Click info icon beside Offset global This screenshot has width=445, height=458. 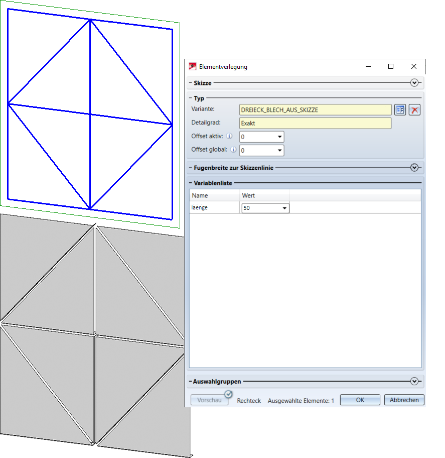point(233,150)
